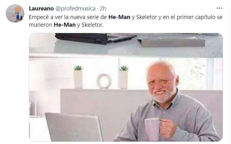Open the tweet via the 2h timestamp

(103, 9)
